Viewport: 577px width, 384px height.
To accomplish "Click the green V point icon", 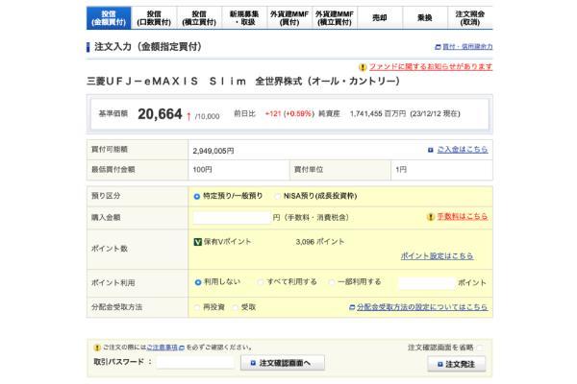I will click(197, 242).
